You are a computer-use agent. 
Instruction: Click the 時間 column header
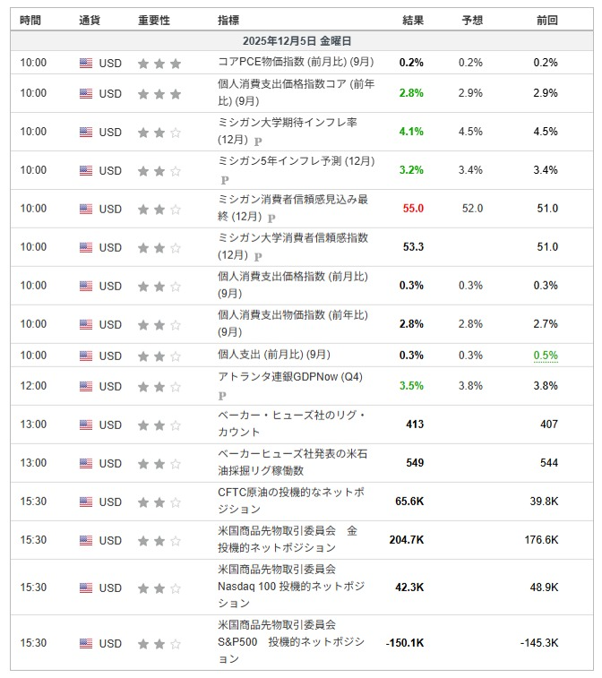(x=30, y=20)
